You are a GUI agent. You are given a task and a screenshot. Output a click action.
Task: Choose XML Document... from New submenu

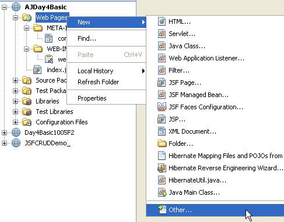pos(215,131)
